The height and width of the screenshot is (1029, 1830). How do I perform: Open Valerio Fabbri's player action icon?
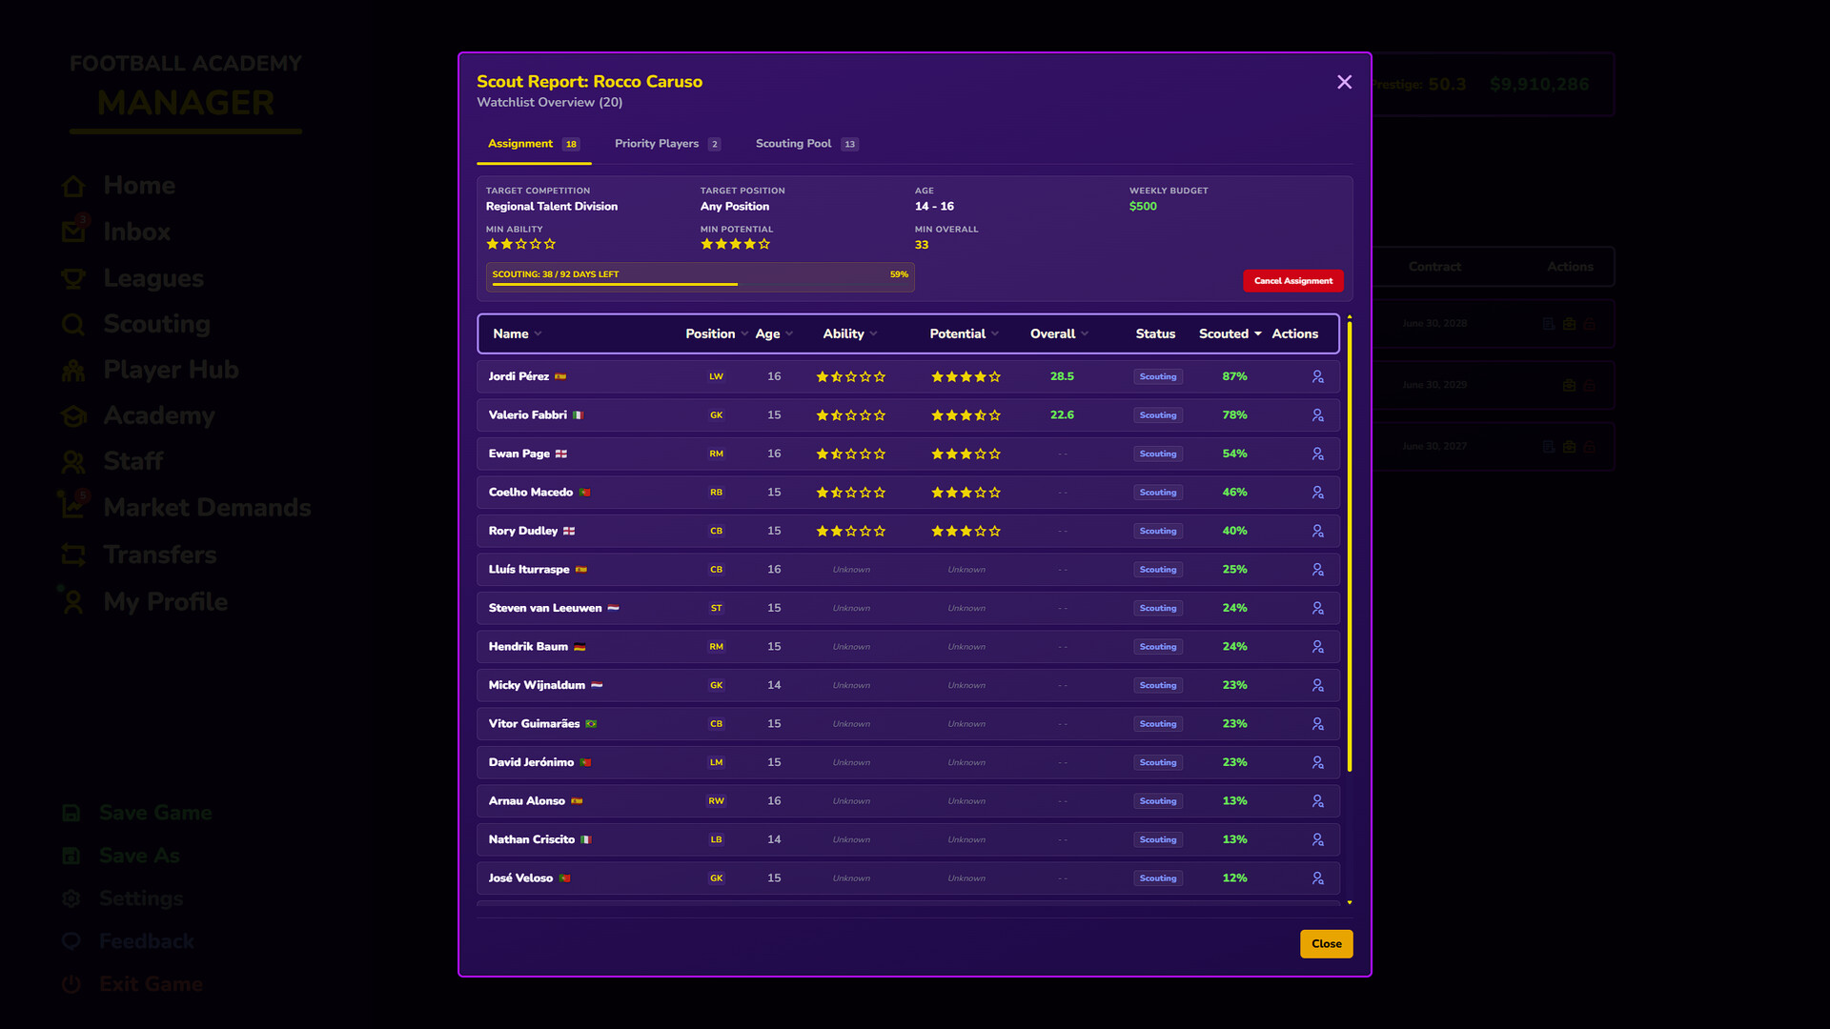point(1318,414)
